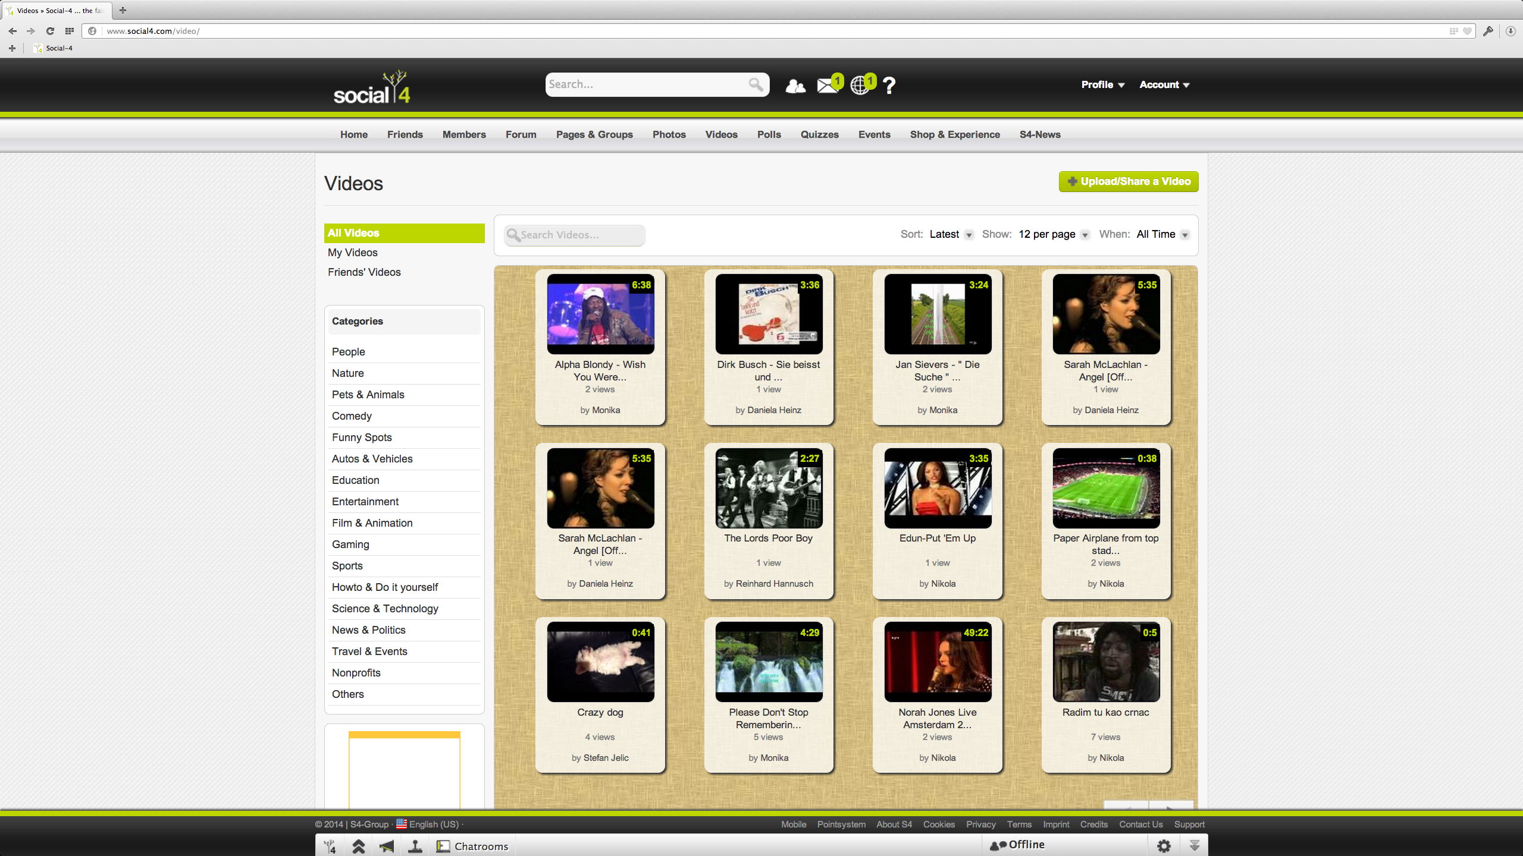
Task: Open the Travel & Events category
Action: [369, 652]
